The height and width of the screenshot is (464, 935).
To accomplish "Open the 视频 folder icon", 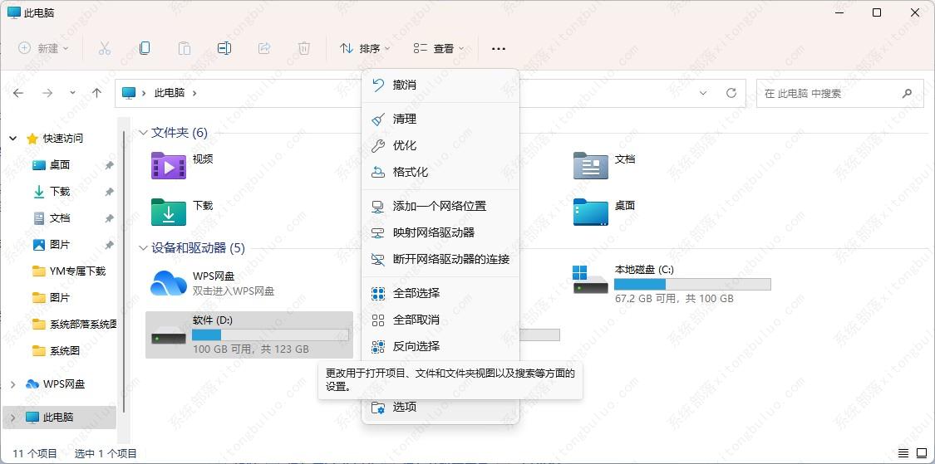I will [169, 165].
